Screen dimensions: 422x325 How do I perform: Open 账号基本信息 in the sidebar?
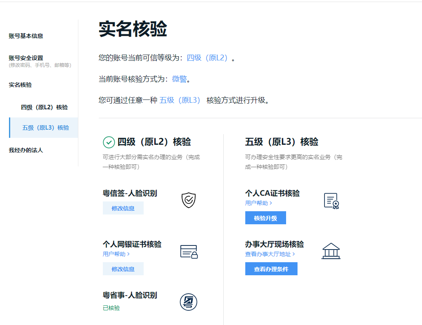tap(26, 36)
